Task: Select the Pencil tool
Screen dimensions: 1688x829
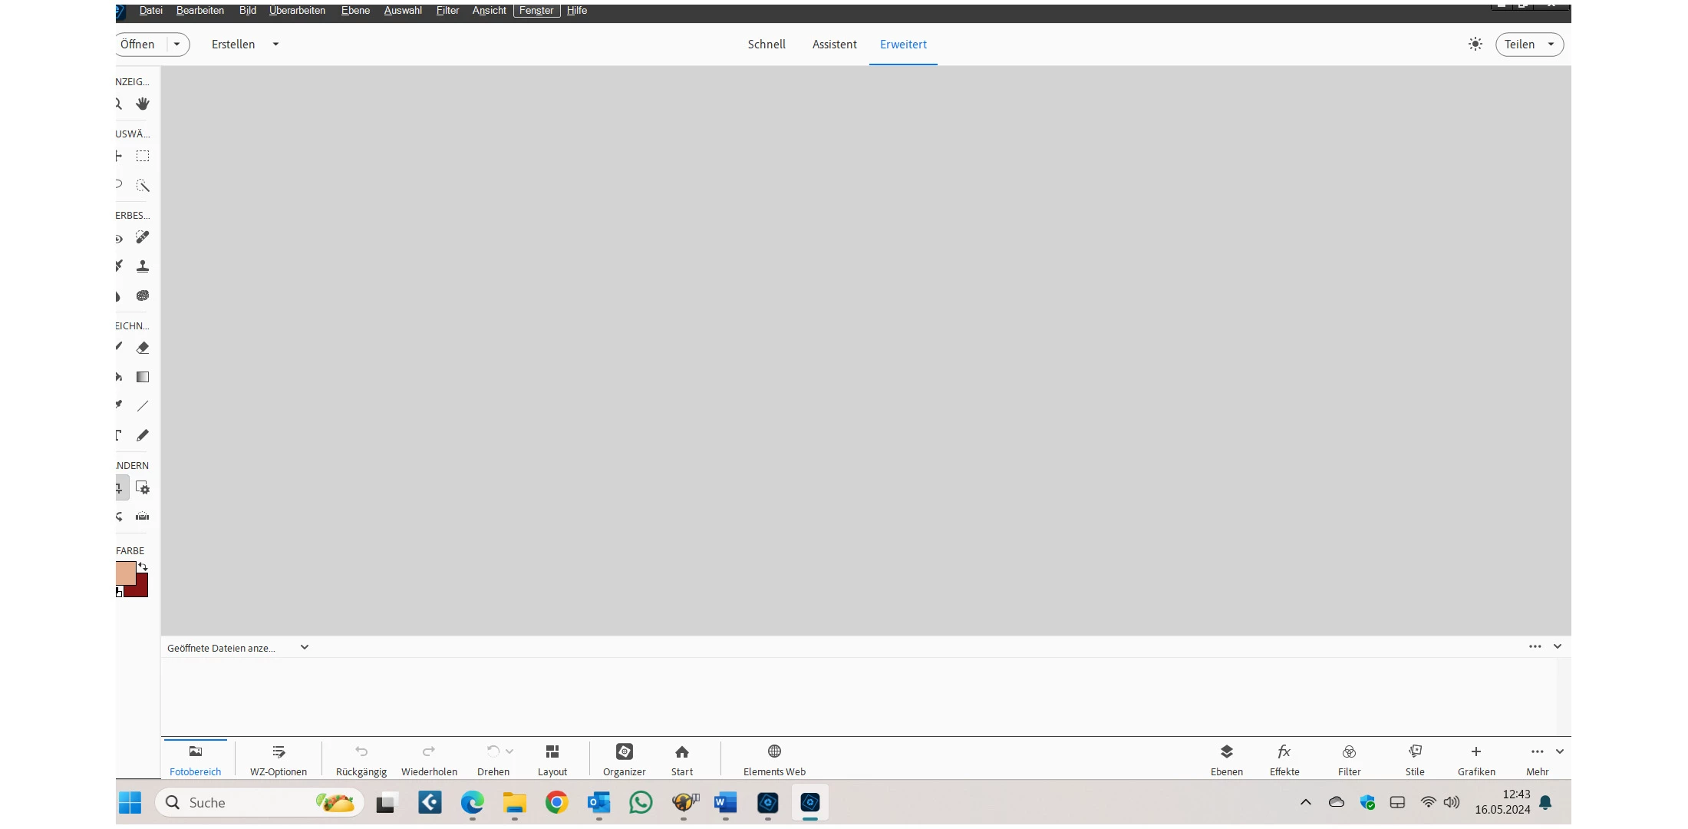Action: 143,435
